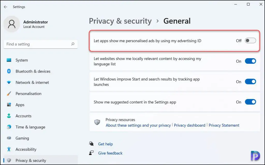Click the Gaming controller icon
This screenshot has height=165, width=265.
[9, 138]
